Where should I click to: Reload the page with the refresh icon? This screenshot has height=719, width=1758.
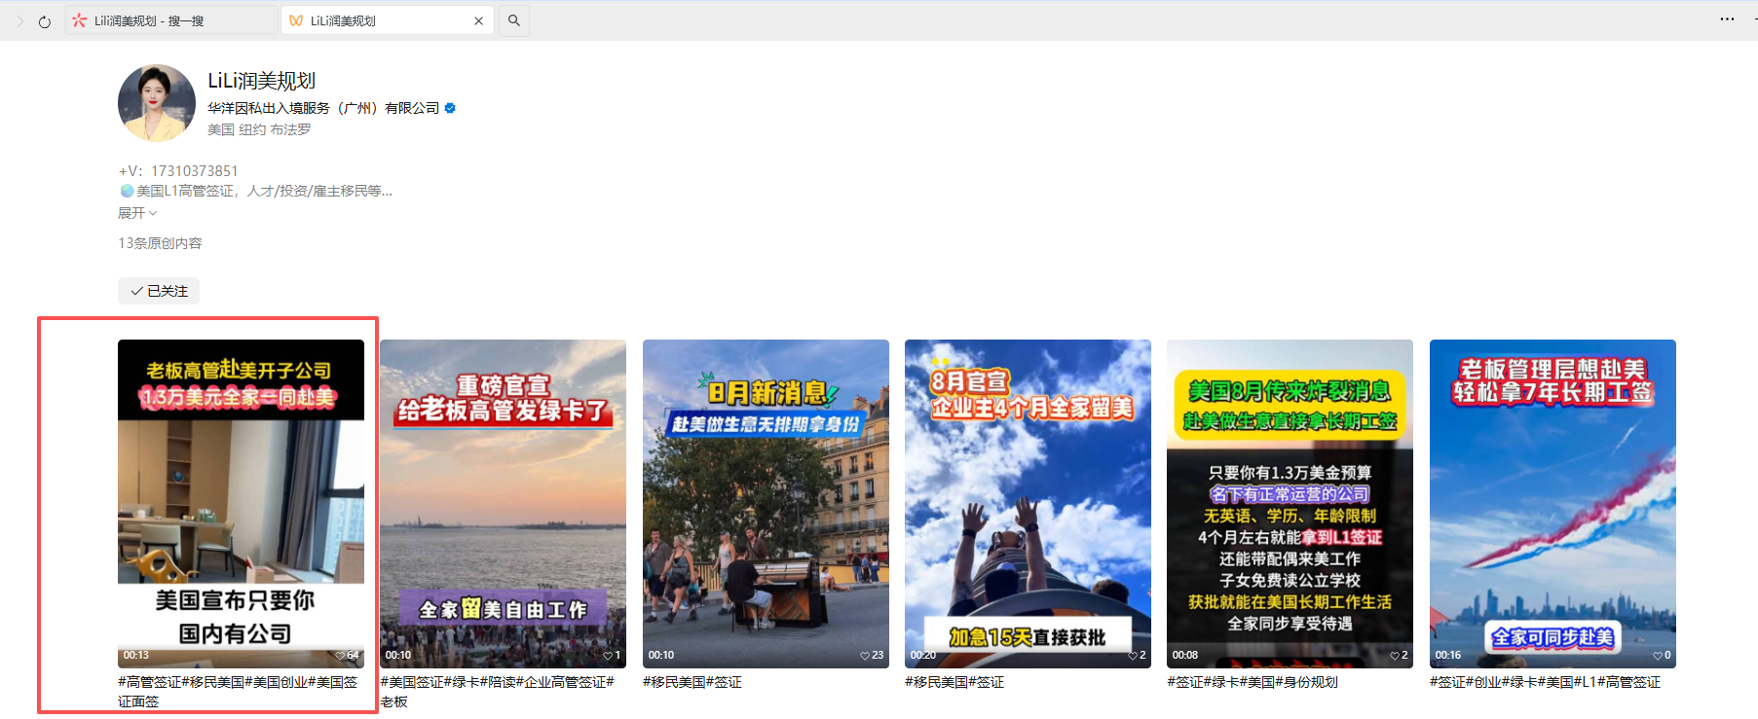(x=45, y=21)
